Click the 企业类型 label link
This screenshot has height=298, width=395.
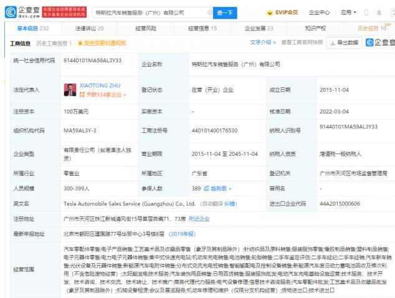(24, 154)
